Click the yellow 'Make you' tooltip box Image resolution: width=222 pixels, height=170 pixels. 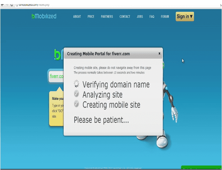[56, 108]
